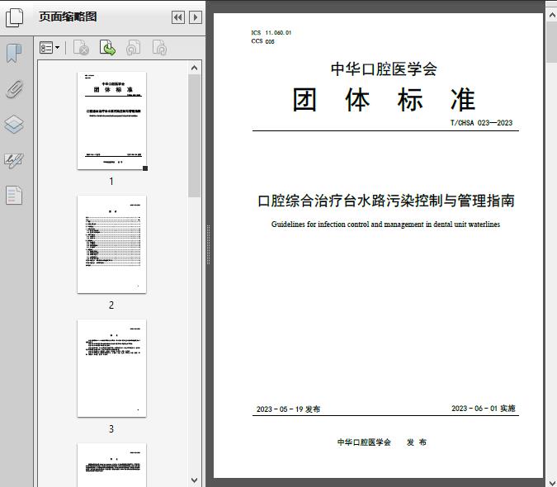Image resolution: width=557 pixels, height=487 pixels.
Task: Click the document view scroll-up arrow
Action: (552, 16)
